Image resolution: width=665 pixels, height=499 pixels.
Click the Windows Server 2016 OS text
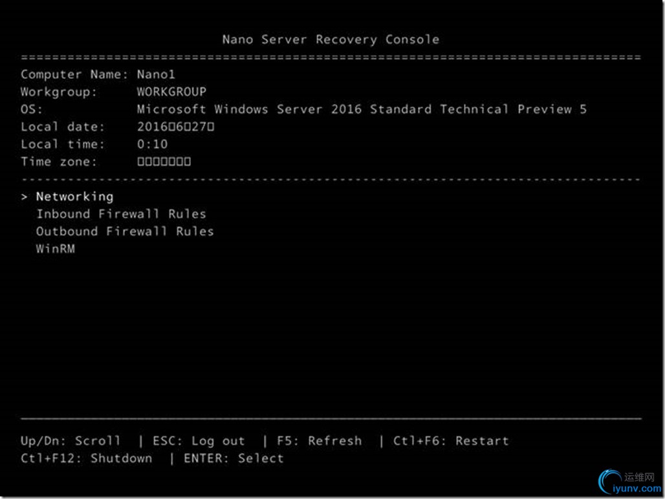[362, 109]
